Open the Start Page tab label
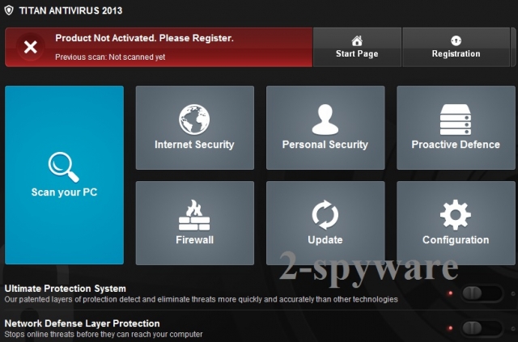Viewport: 518px width, 342px height. pos(357,54)
